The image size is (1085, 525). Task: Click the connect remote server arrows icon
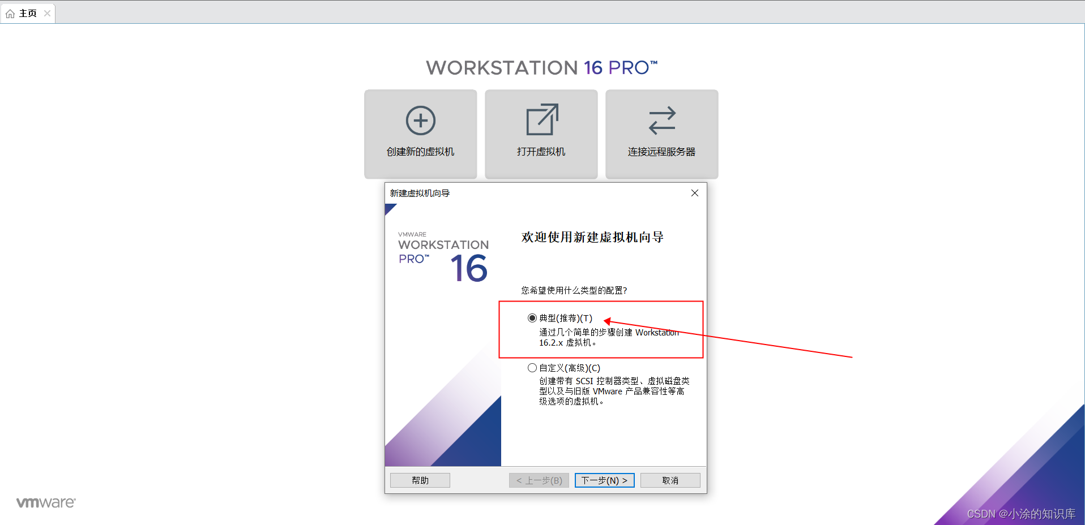(662, 121)
